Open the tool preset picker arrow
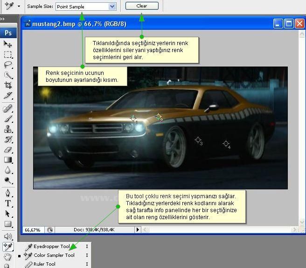 (x=19, y=7)
